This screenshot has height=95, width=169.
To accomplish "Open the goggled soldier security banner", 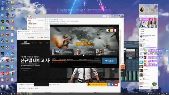I will coord(106,52).
